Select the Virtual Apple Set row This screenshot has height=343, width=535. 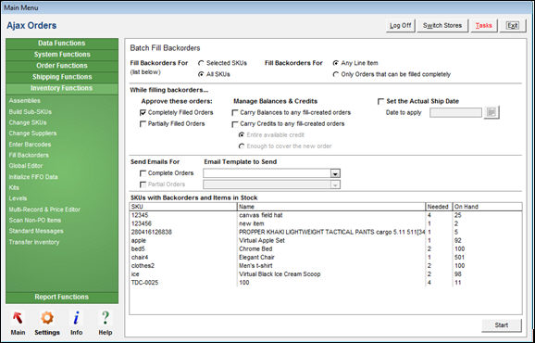(x=326, y=240)
